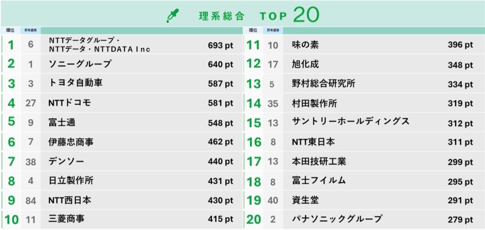485x230 pixels.
Task: Click the 279 pt score
Action: click(x=460, y=220)
